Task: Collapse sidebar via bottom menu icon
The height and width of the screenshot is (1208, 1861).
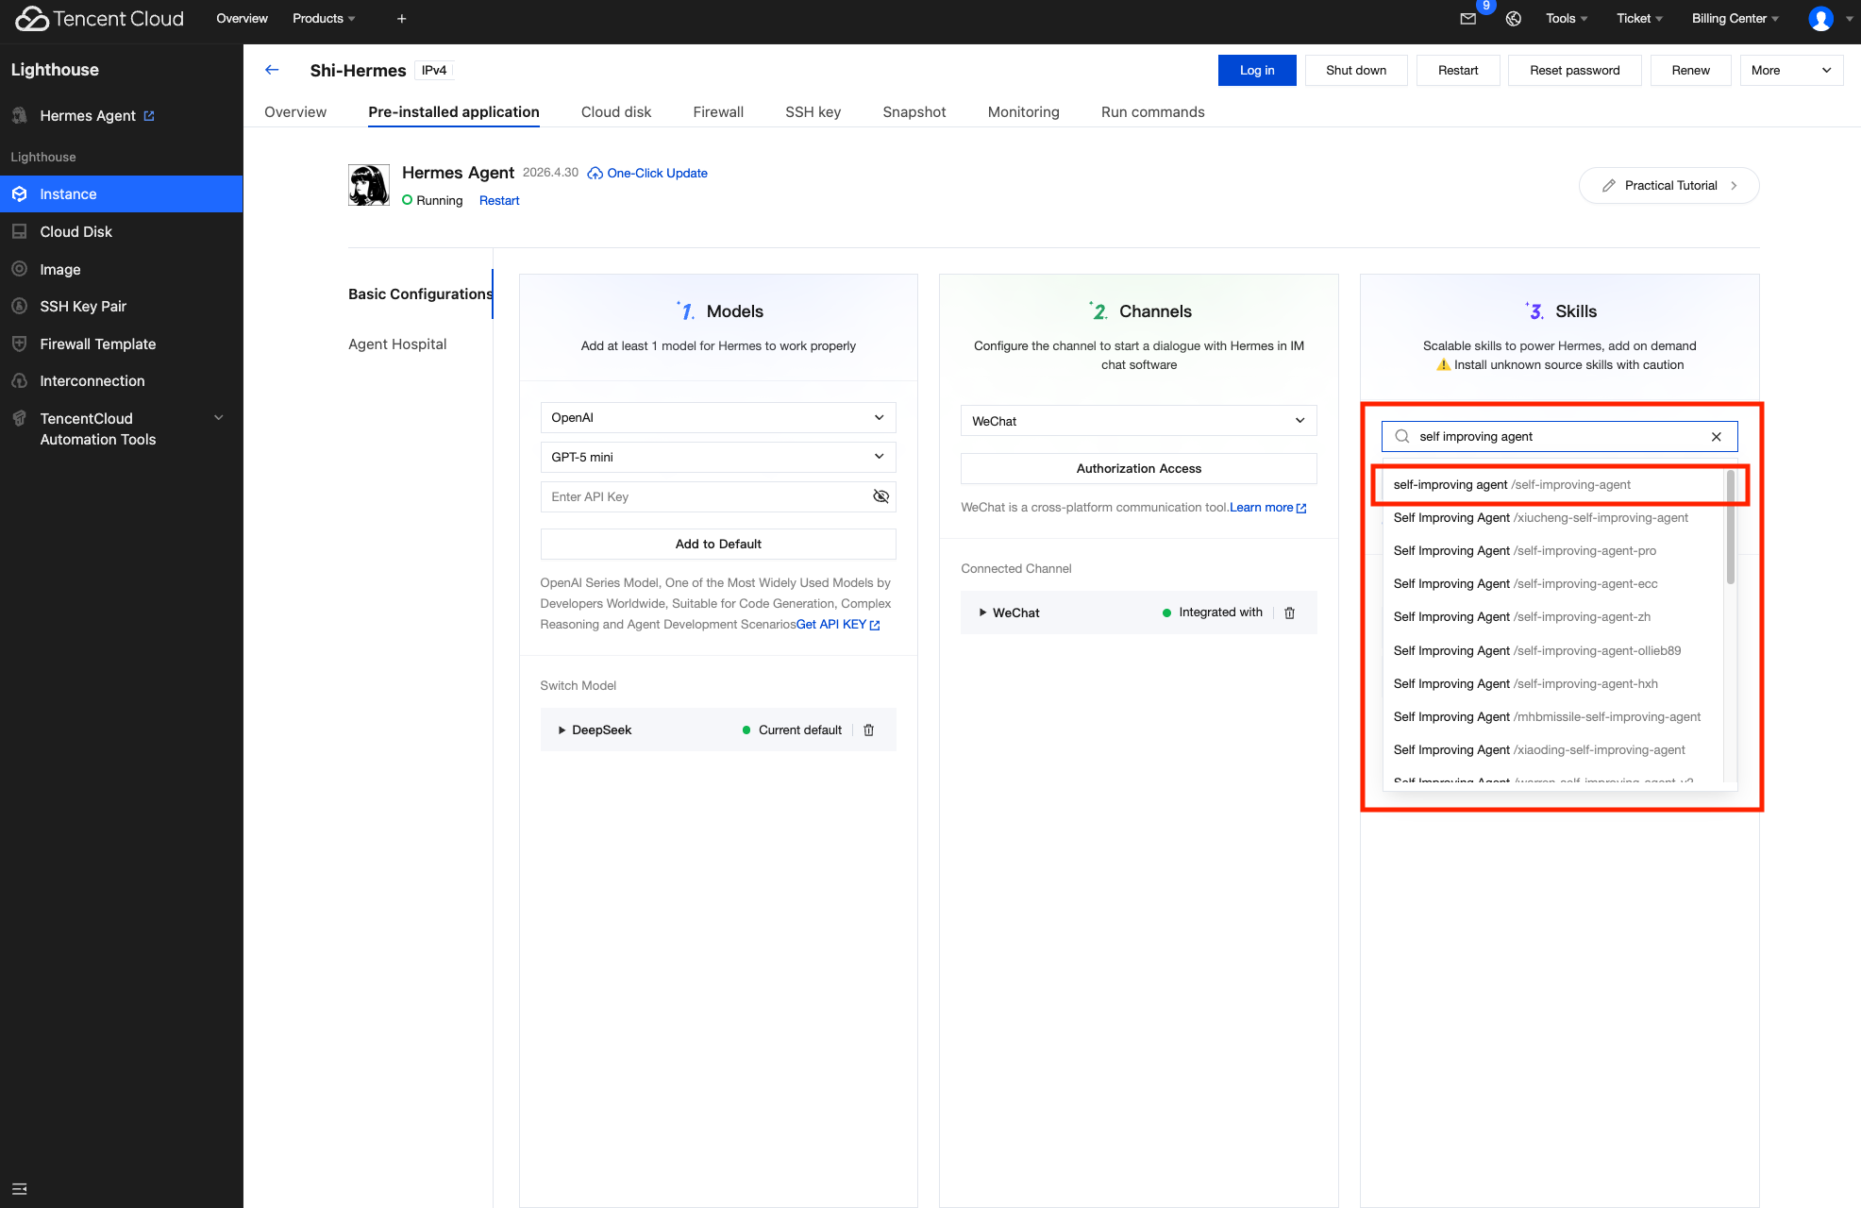Action: pyautogui.click(x=19, y=1189)
